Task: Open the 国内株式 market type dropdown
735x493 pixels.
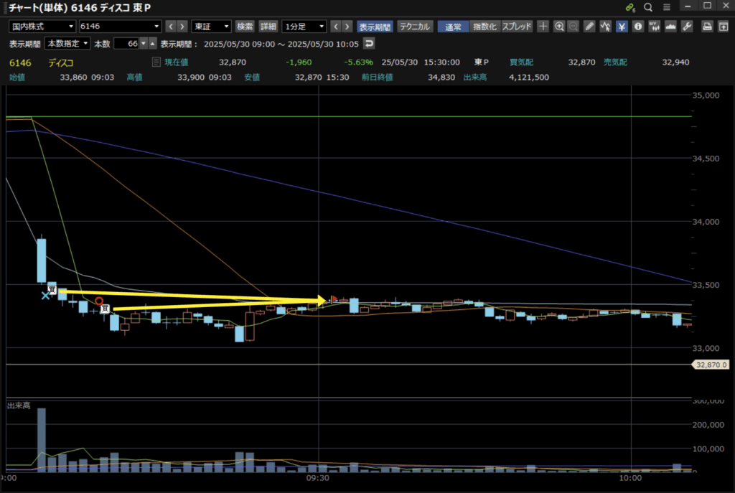Action: tap(42, 27)
